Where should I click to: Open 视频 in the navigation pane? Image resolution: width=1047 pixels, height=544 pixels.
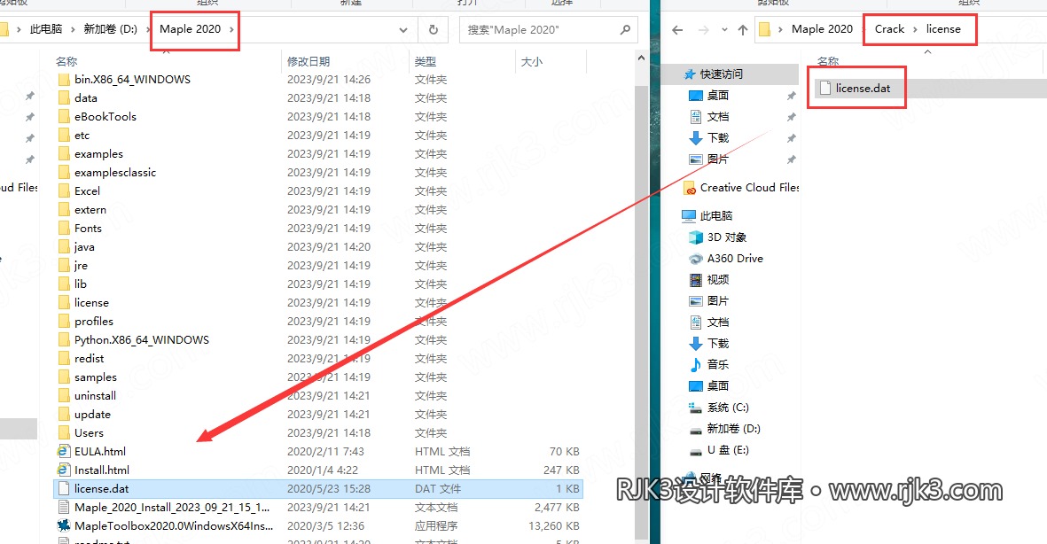coord(718,280)
